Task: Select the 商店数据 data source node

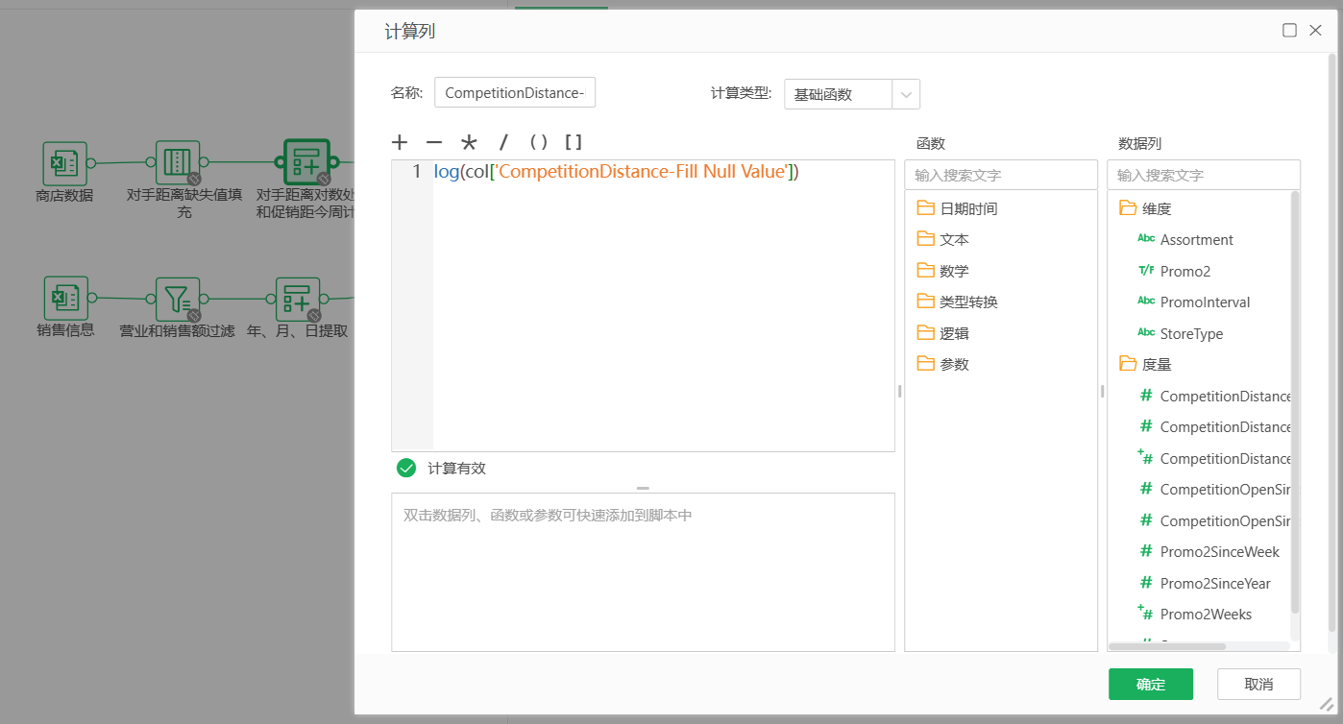Action: pos(64,164)
